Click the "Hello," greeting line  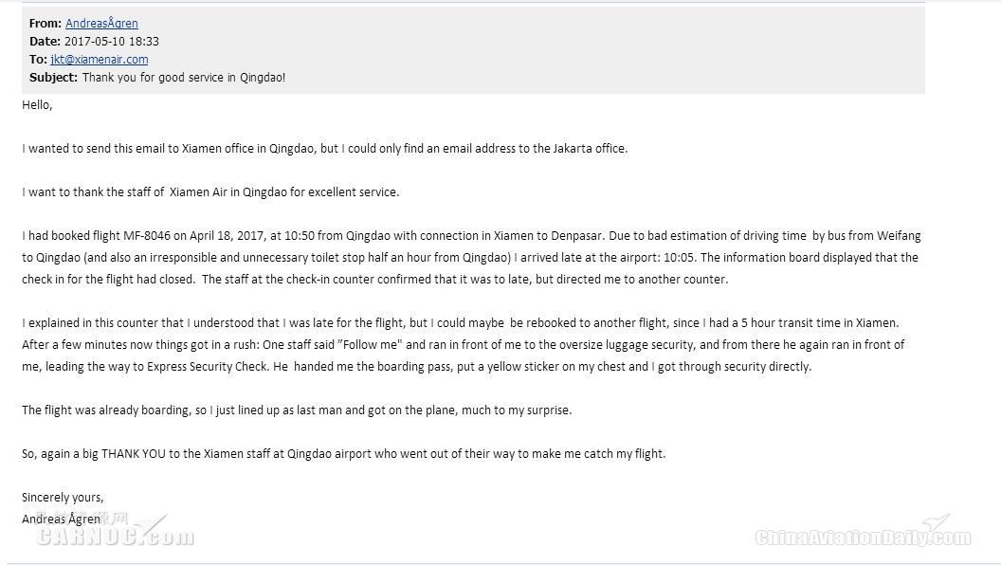37,104
